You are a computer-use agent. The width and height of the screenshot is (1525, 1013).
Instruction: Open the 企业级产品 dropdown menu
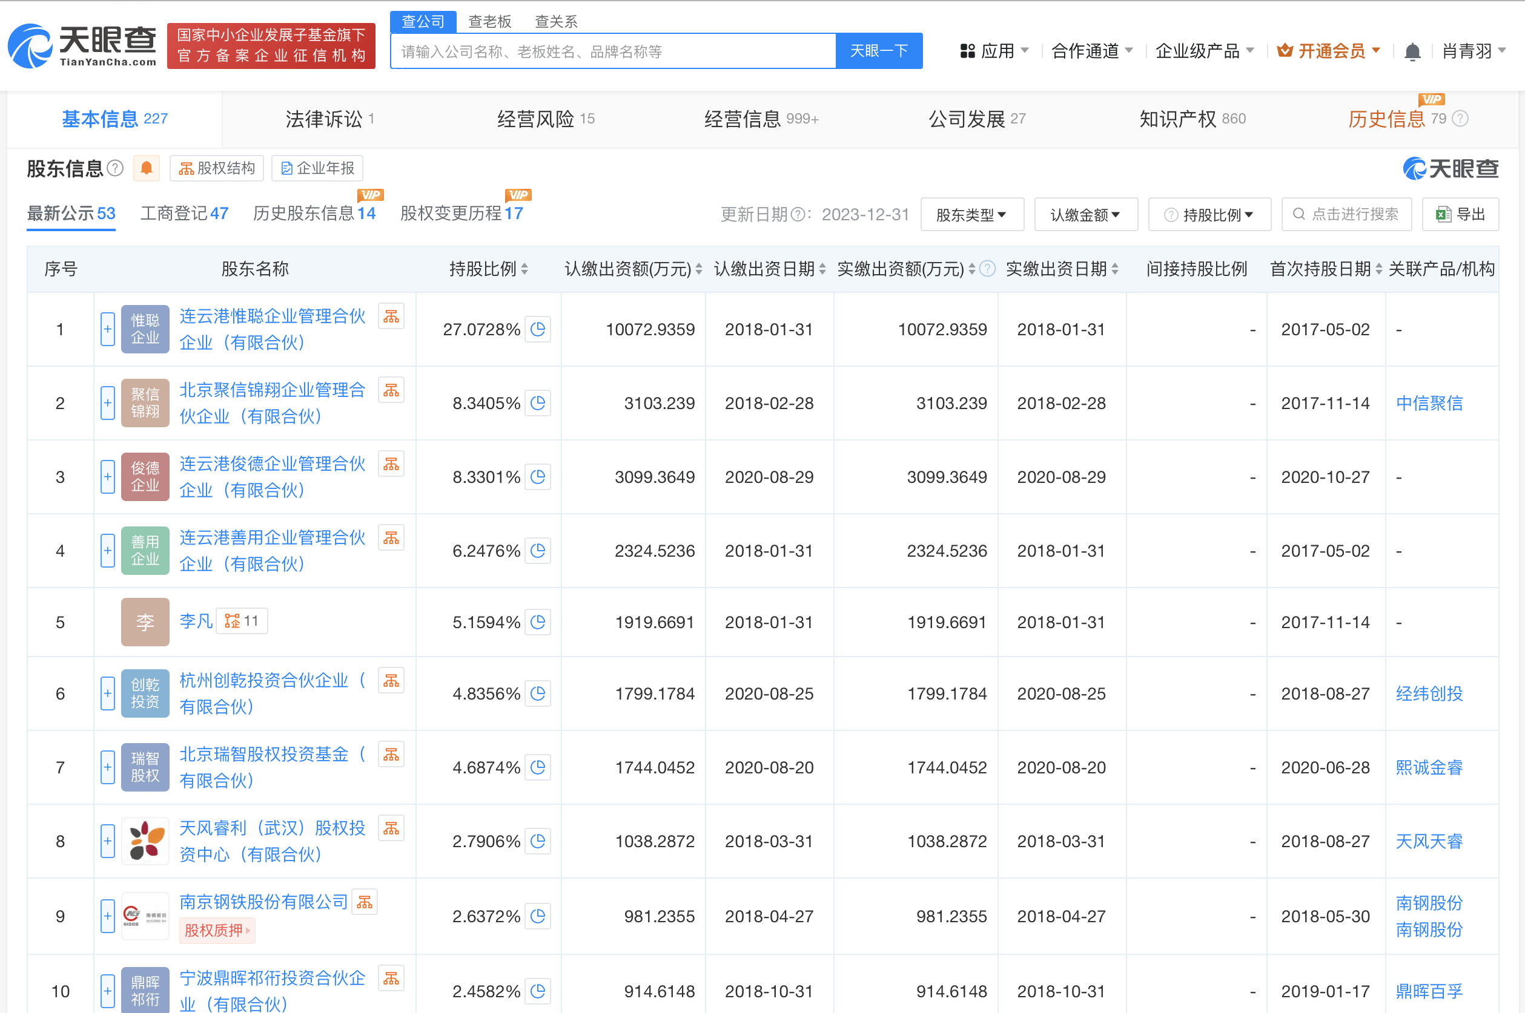[x=1205, y=51]
